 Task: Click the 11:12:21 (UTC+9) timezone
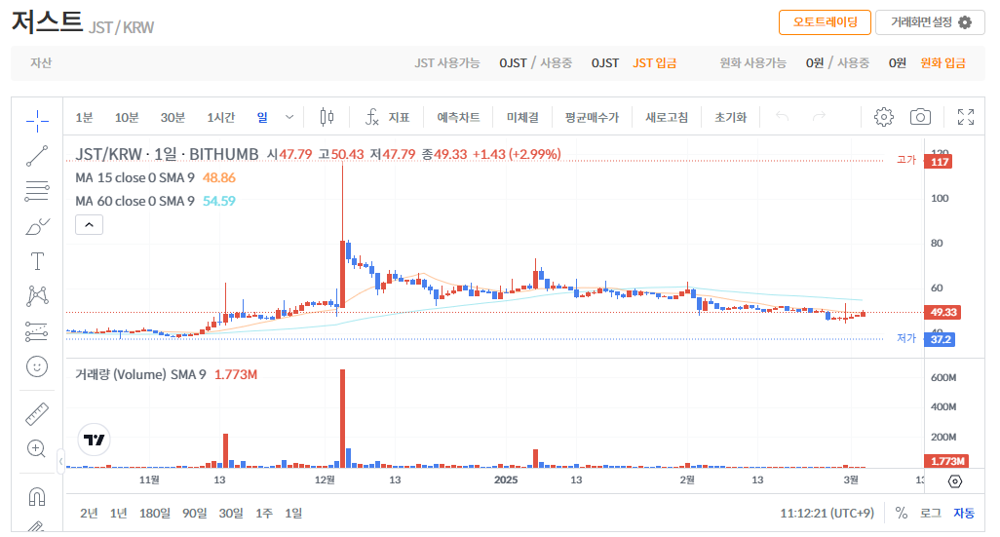827,513
